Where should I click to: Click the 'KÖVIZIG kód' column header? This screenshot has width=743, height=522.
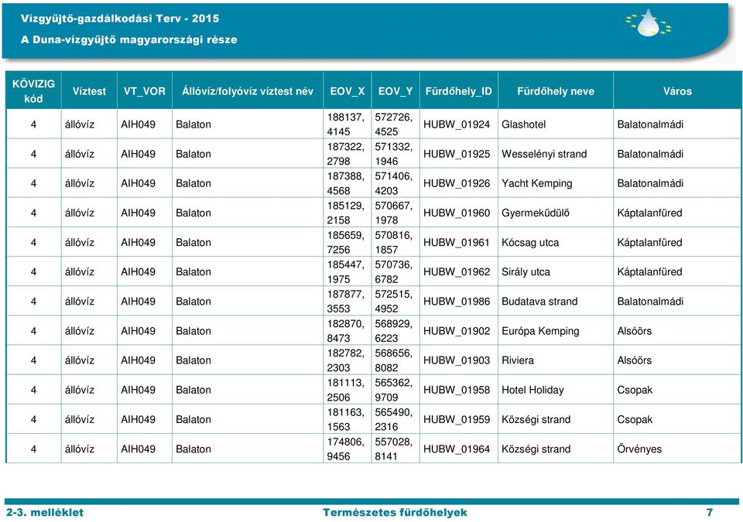tap(33, 91)
